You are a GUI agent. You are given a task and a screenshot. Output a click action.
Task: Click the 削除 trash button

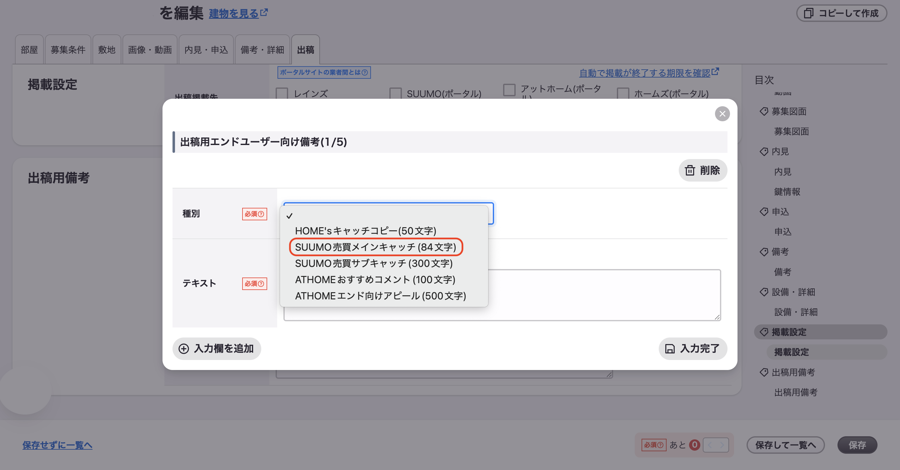tap(702, 171)
